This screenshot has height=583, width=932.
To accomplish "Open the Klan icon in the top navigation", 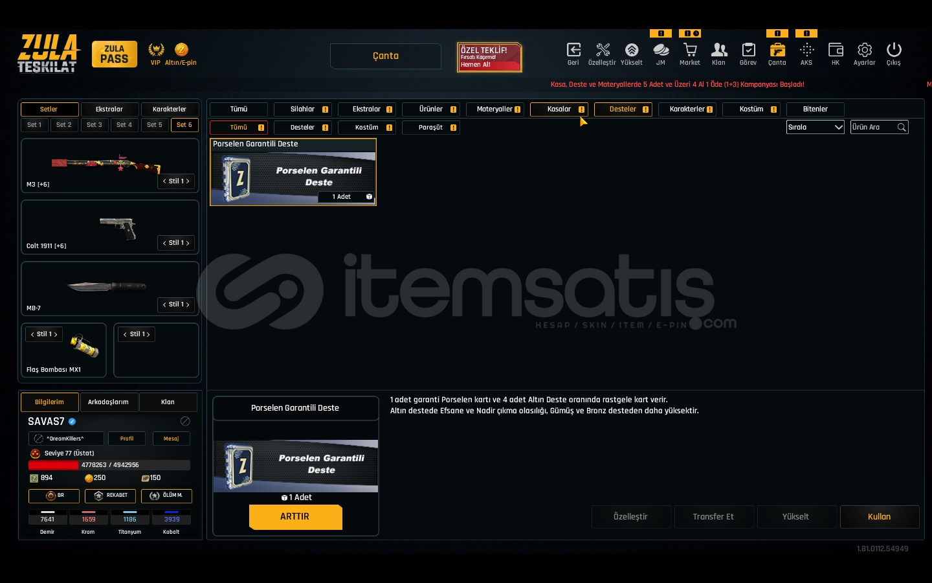I will (719, 50).
